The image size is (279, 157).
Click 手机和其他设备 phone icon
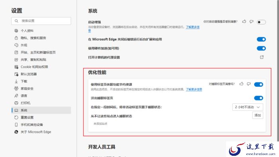click(16, 125)
